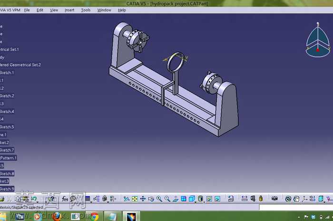Click the Capture camera icon

point(274,199)
